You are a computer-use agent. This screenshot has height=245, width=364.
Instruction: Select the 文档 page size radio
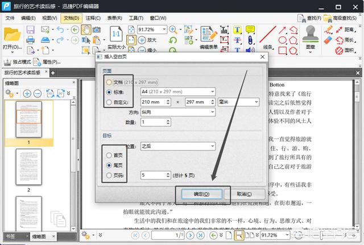click(109, 82)
